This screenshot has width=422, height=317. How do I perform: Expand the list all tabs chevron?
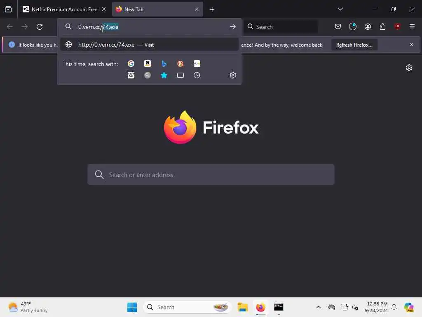point(340,9)
